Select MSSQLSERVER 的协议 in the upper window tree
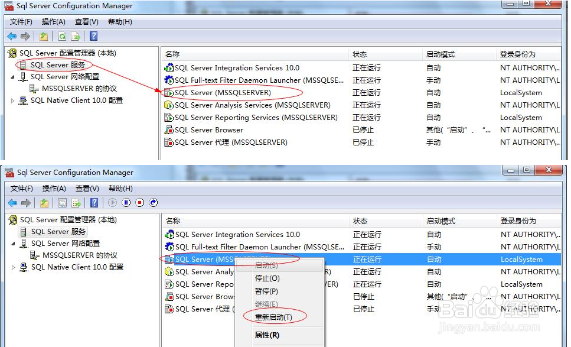This screenshot has height=347, width=571. tap(79, 89)
